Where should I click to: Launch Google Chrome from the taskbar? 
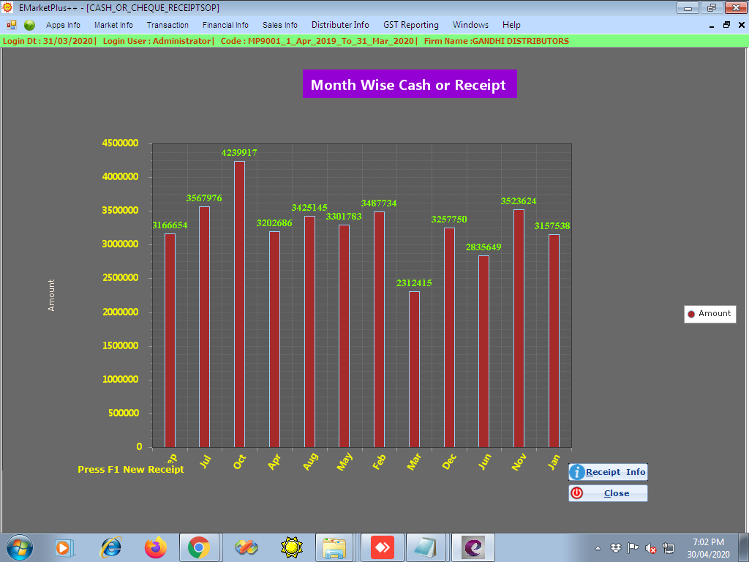pyautogui.click(x=199, y=547)
